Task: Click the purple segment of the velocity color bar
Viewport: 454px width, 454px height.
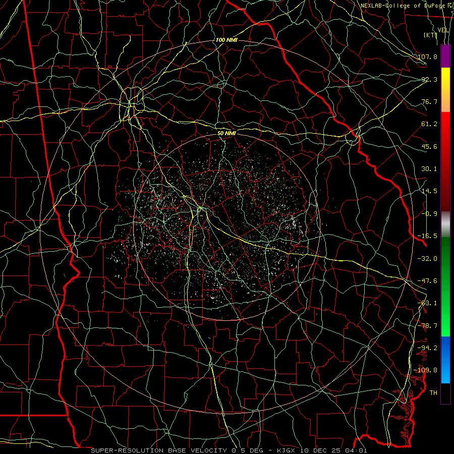Action: coord(445,56)
